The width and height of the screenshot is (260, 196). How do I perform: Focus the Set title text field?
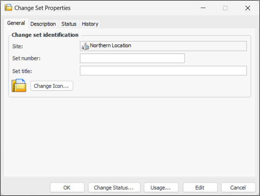click(x=163, y=71)
